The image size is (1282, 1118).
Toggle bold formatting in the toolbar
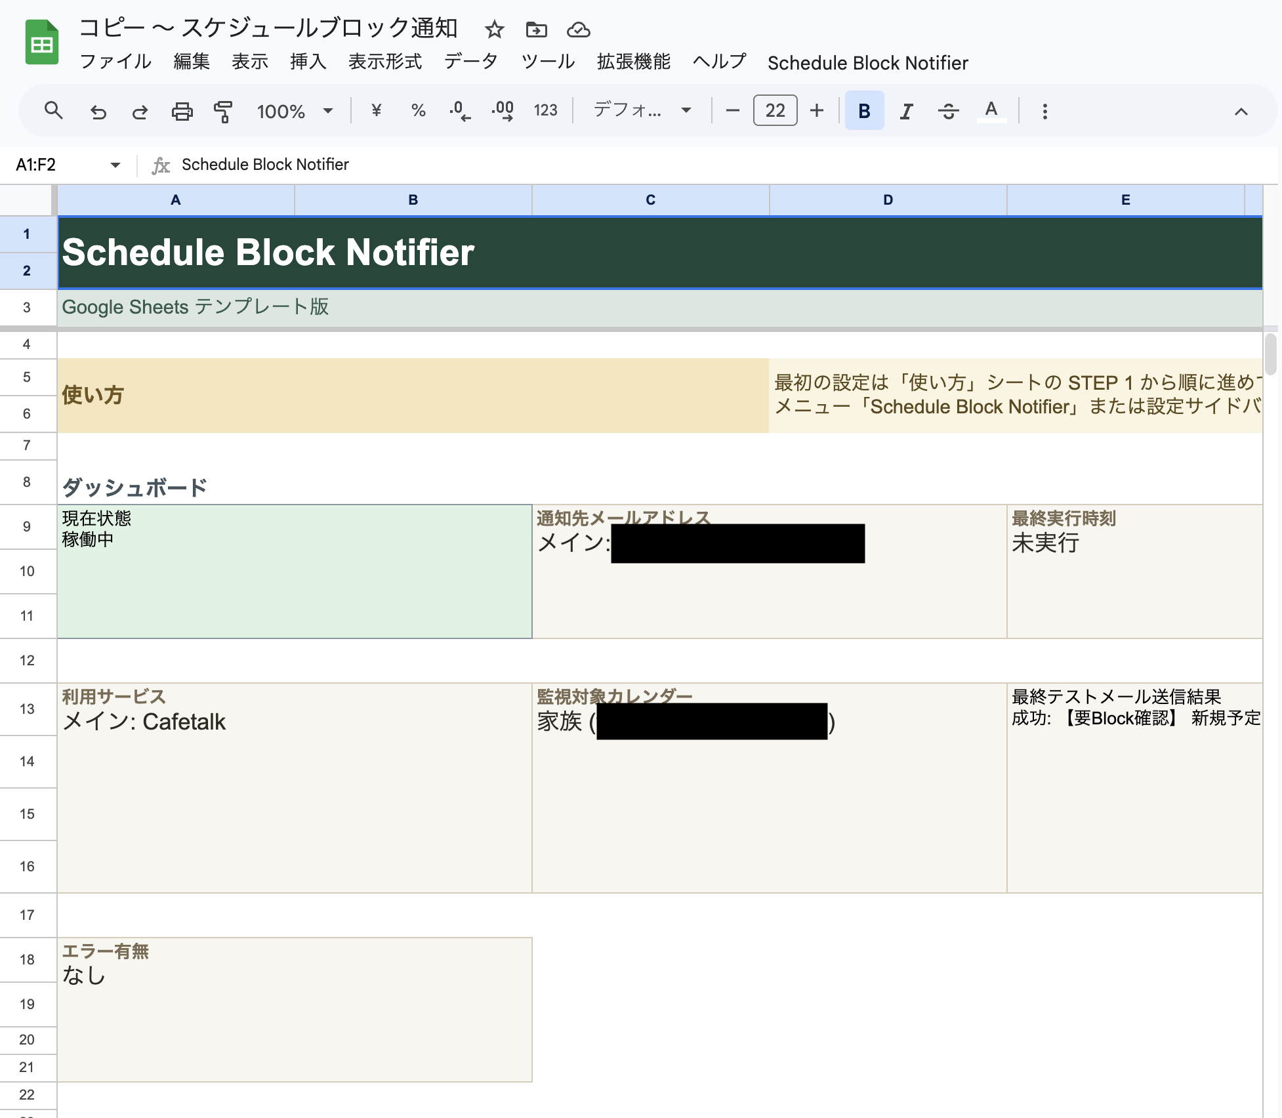pos(864,111)
